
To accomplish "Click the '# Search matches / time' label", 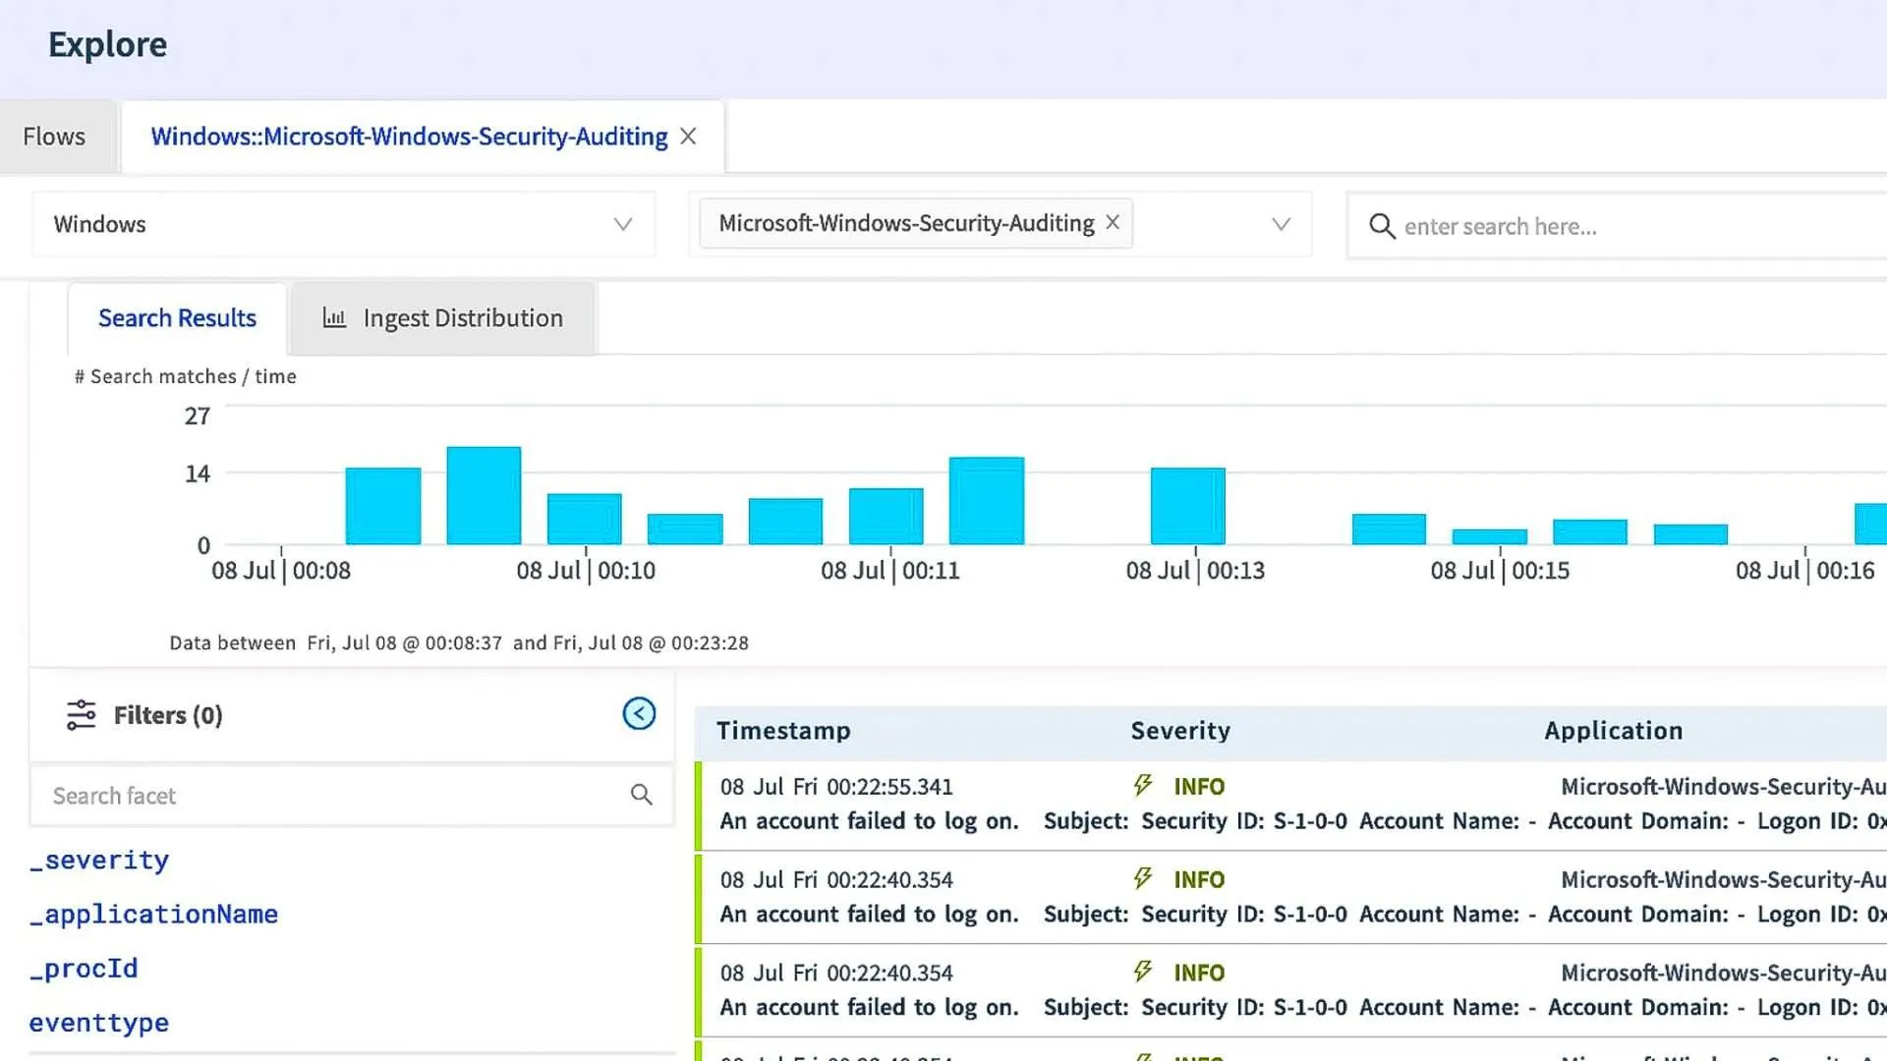I will click(x=185, y=376).
